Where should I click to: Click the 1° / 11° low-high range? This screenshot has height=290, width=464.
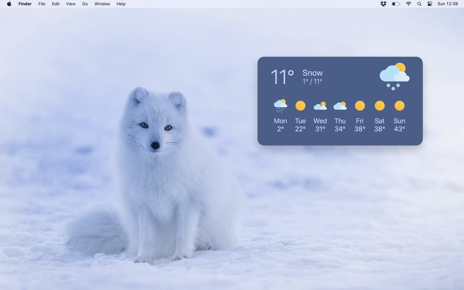coord(312,81)
